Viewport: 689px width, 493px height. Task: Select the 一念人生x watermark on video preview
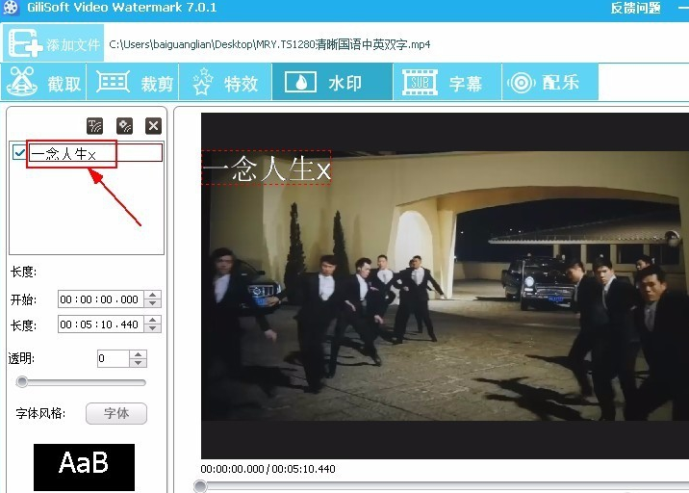[x=267, y=168]
